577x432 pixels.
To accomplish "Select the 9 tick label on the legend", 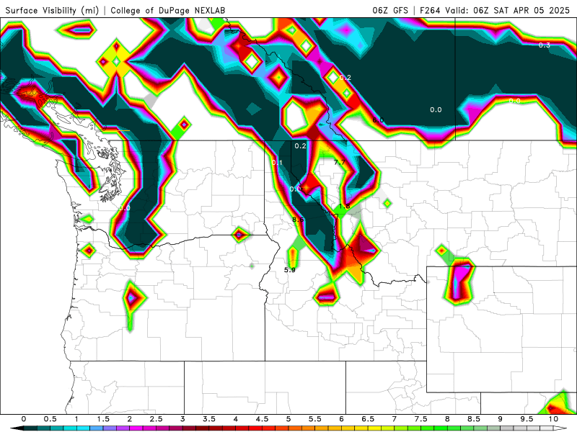I will [501, 419].
